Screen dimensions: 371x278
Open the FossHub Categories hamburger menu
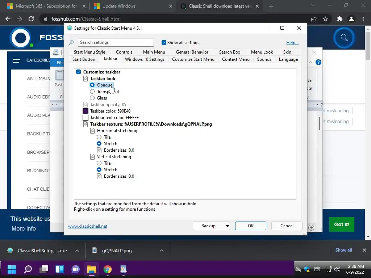click(x=17, y=60)
